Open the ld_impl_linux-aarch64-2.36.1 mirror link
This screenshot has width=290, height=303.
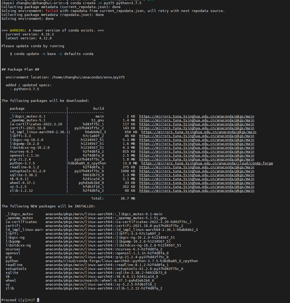[199, 132]
